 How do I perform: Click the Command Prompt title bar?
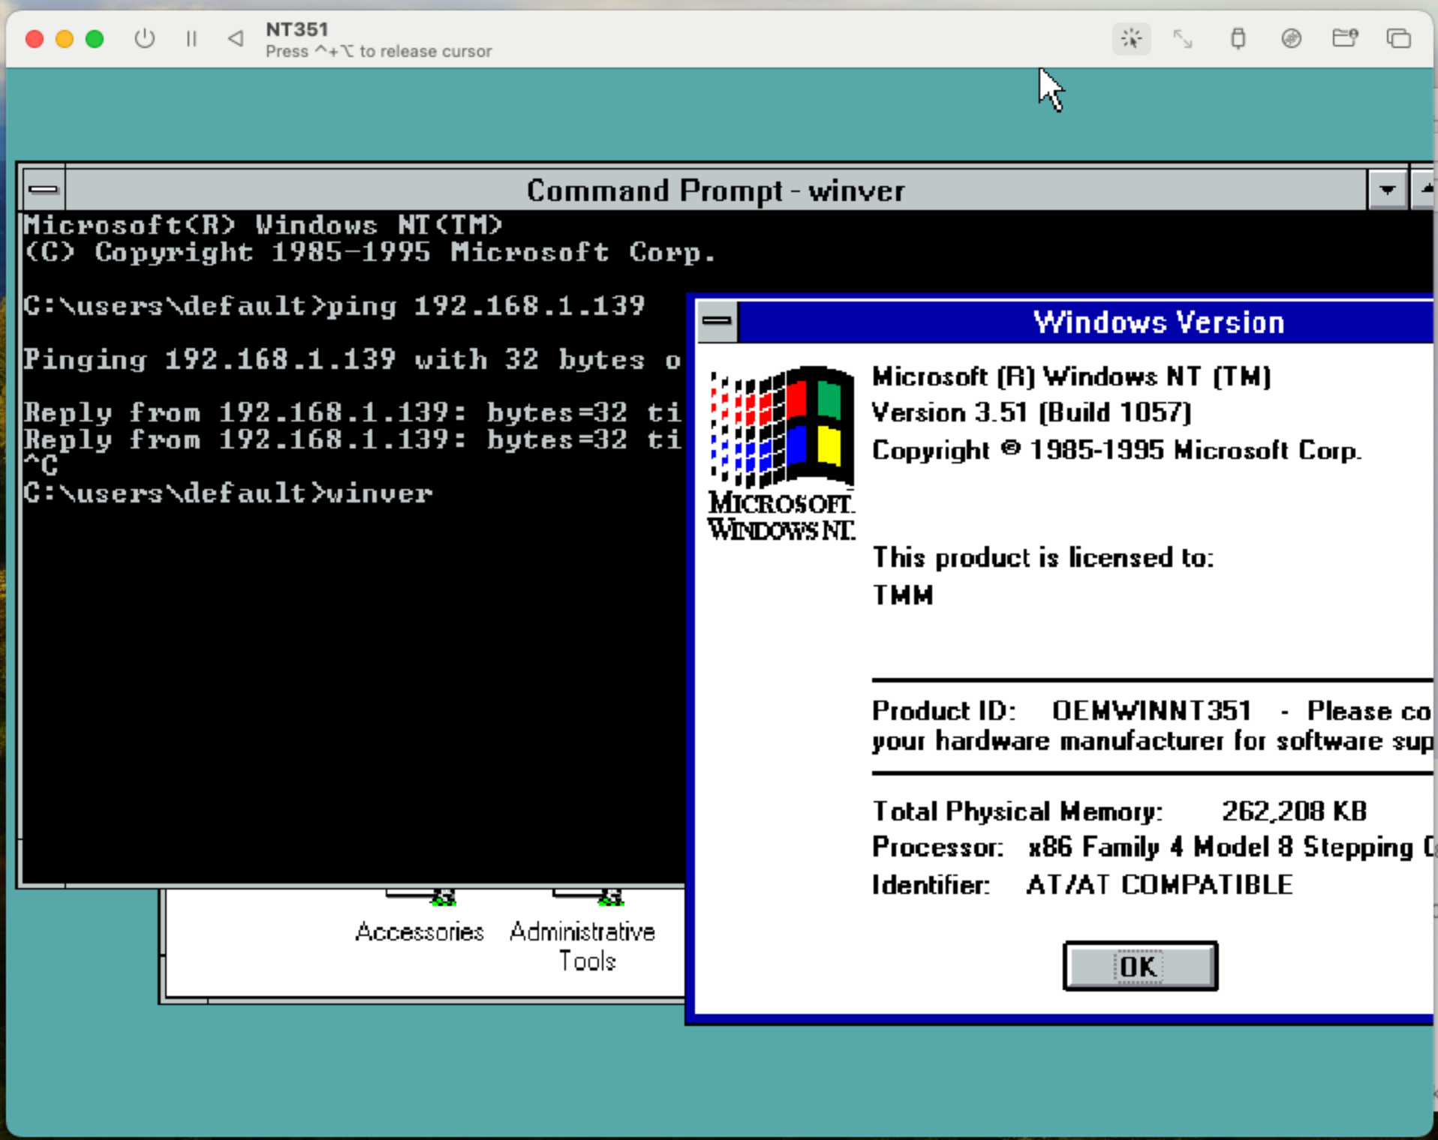pos(714,190)
